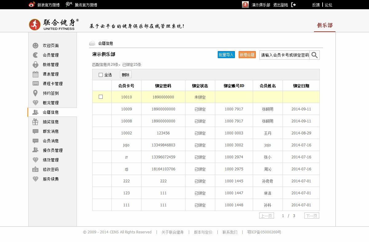Click the gift icon for 抽奖信息

pos(36,122)
